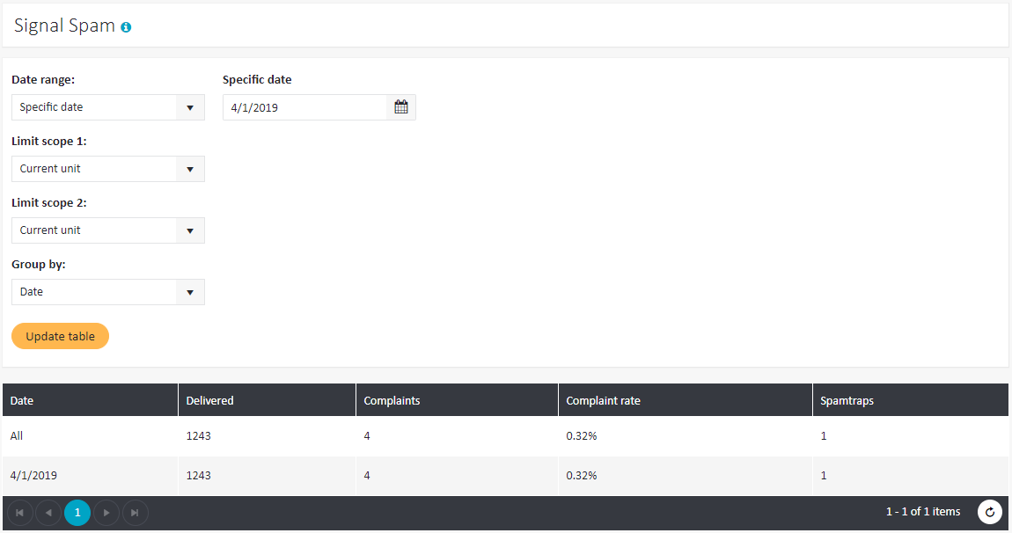The height and width of the screenshot is (533, 1012).
Task: Sort by the Delivered column header
Action: click(210, 400)
